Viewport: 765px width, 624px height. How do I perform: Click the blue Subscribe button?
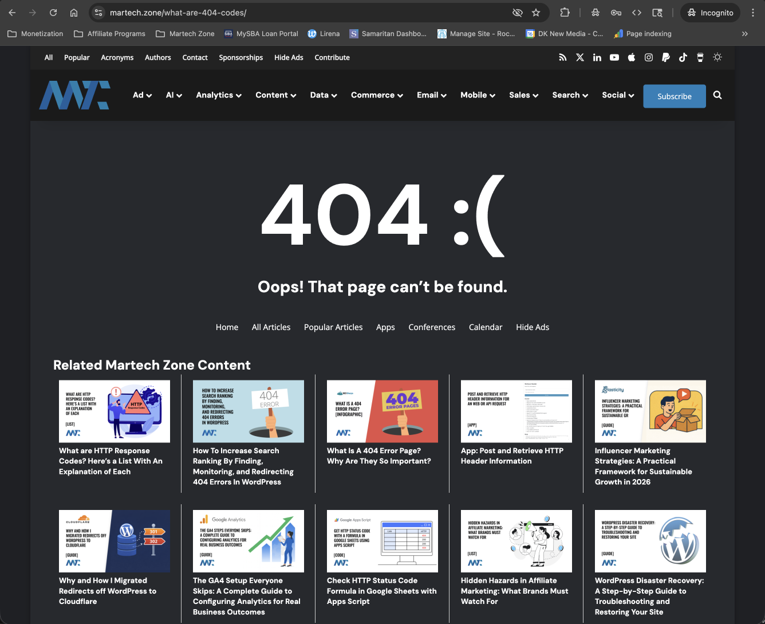674,96
